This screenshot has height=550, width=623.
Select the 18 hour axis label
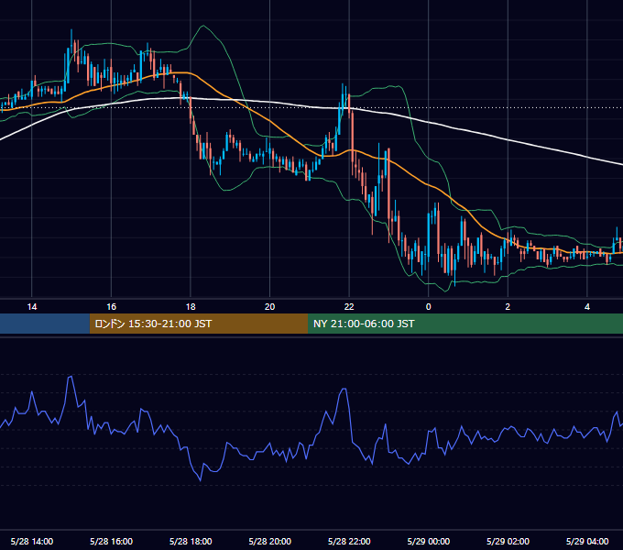(191, 307)
